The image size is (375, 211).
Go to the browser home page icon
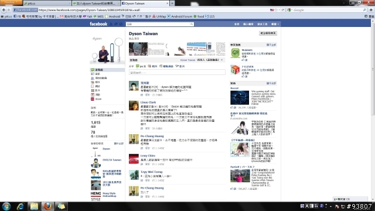371,10
